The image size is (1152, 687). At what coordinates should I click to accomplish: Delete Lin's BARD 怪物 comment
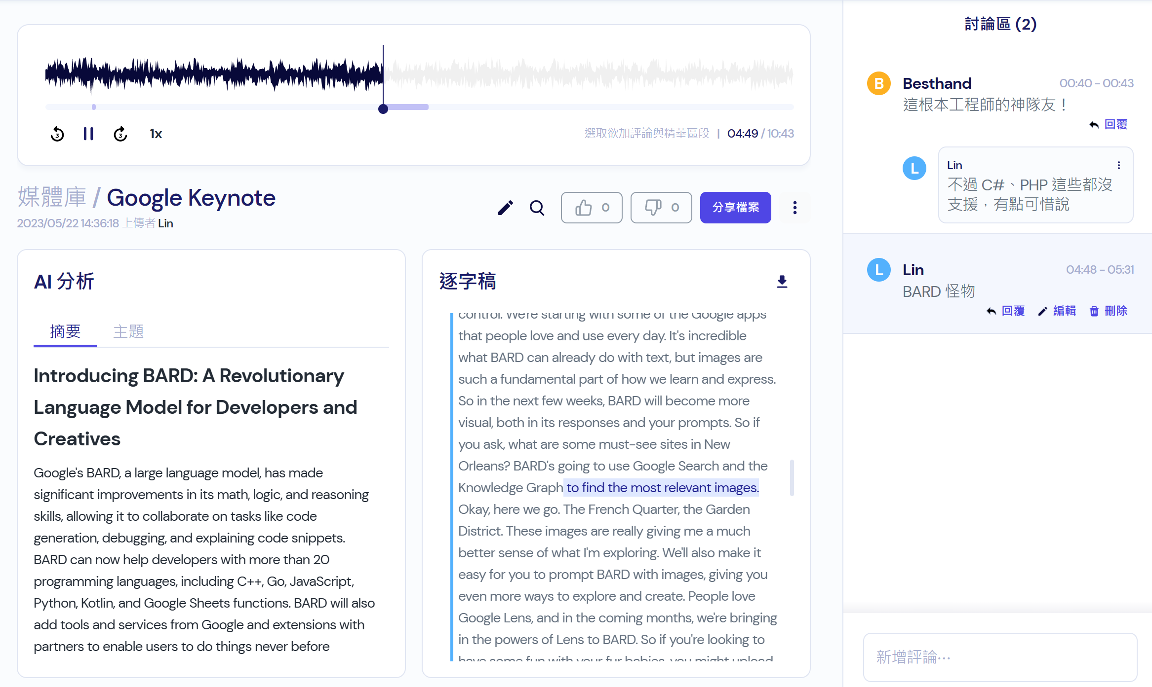click(x=1109, y=311)
